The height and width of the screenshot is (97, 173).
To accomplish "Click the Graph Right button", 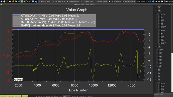I will tap(11, 96).
